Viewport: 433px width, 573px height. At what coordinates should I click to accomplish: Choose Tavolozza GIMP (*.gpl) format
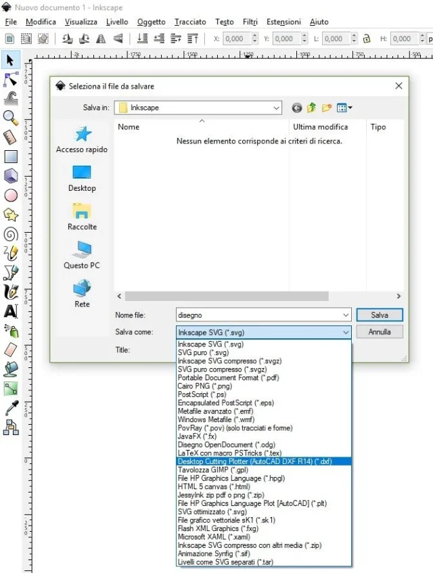click(x=264, y=470)
